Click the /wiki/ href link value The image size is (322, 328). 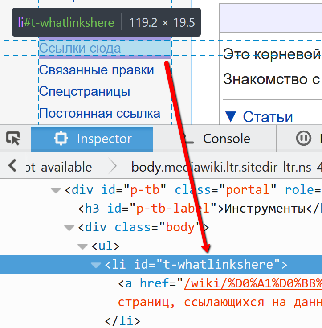click(253, 283)
